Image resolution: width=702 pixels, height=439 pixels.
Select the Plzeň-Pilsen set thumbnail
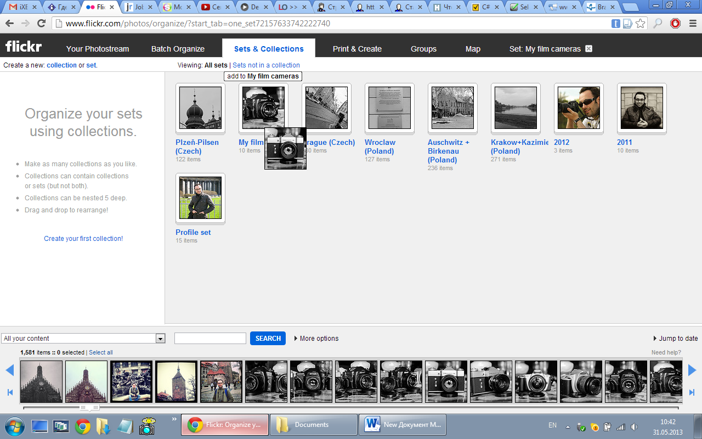coord(200,108)
